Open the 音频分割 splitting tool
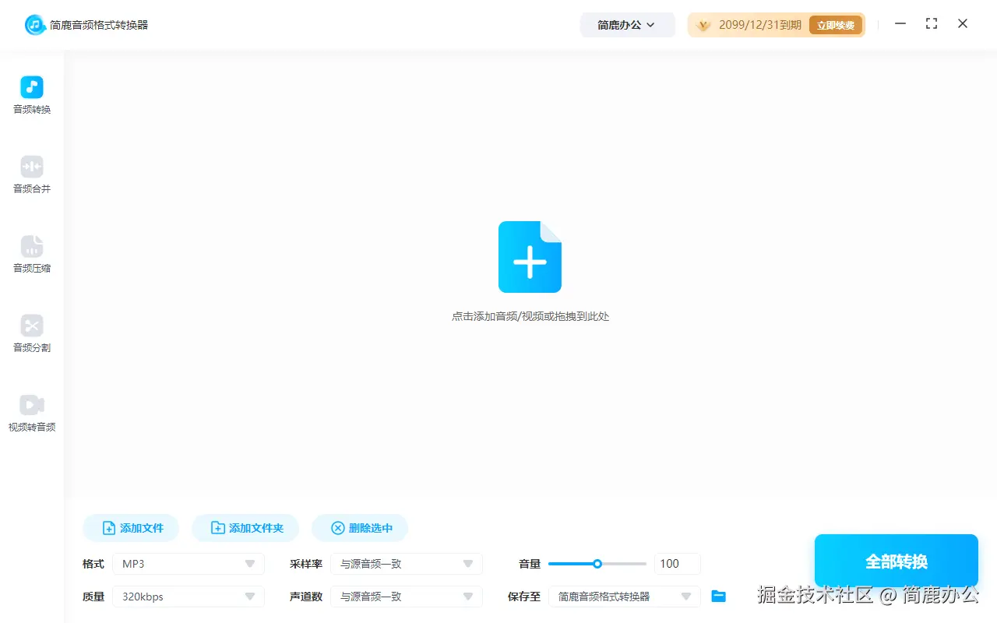This screenshot has height=623, width=997. coord(31,333)
